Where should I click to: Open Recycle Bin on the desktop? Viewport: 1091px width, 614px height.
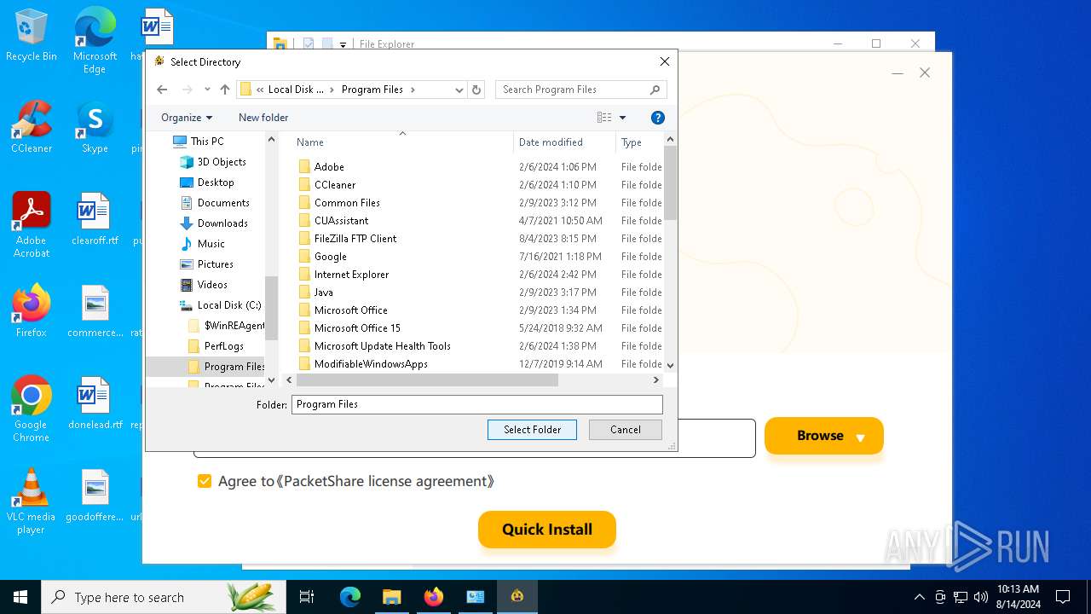(32, 37)
